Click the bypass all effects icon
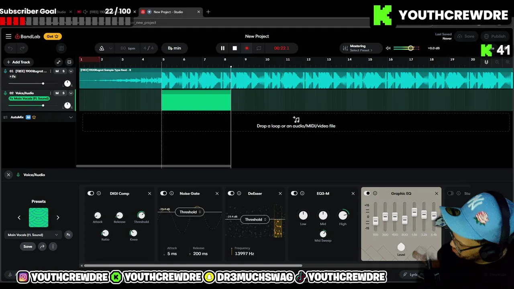This screenshot has width=514, height=289. point(68,235)
